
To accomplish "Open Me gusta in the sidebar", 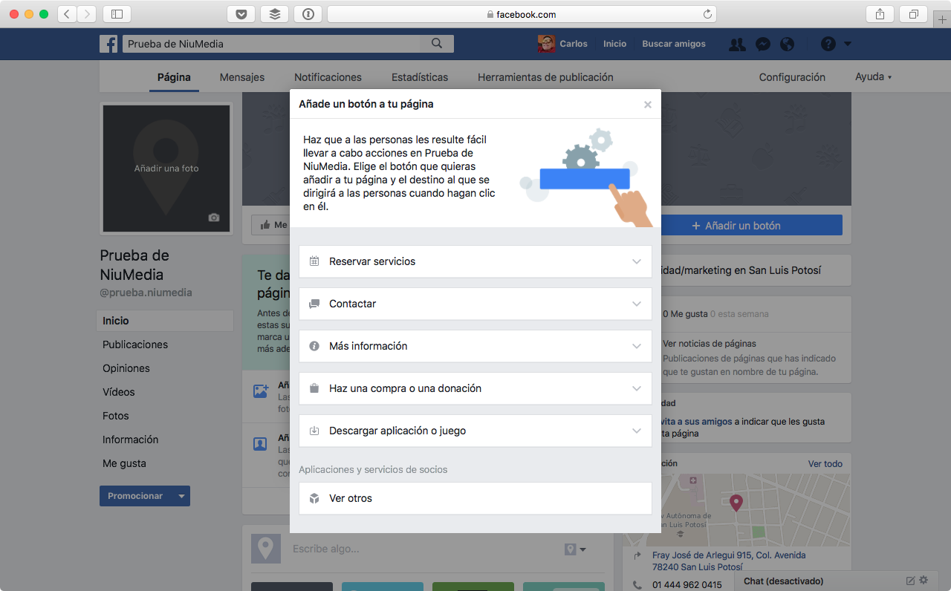I will [124, 463].
